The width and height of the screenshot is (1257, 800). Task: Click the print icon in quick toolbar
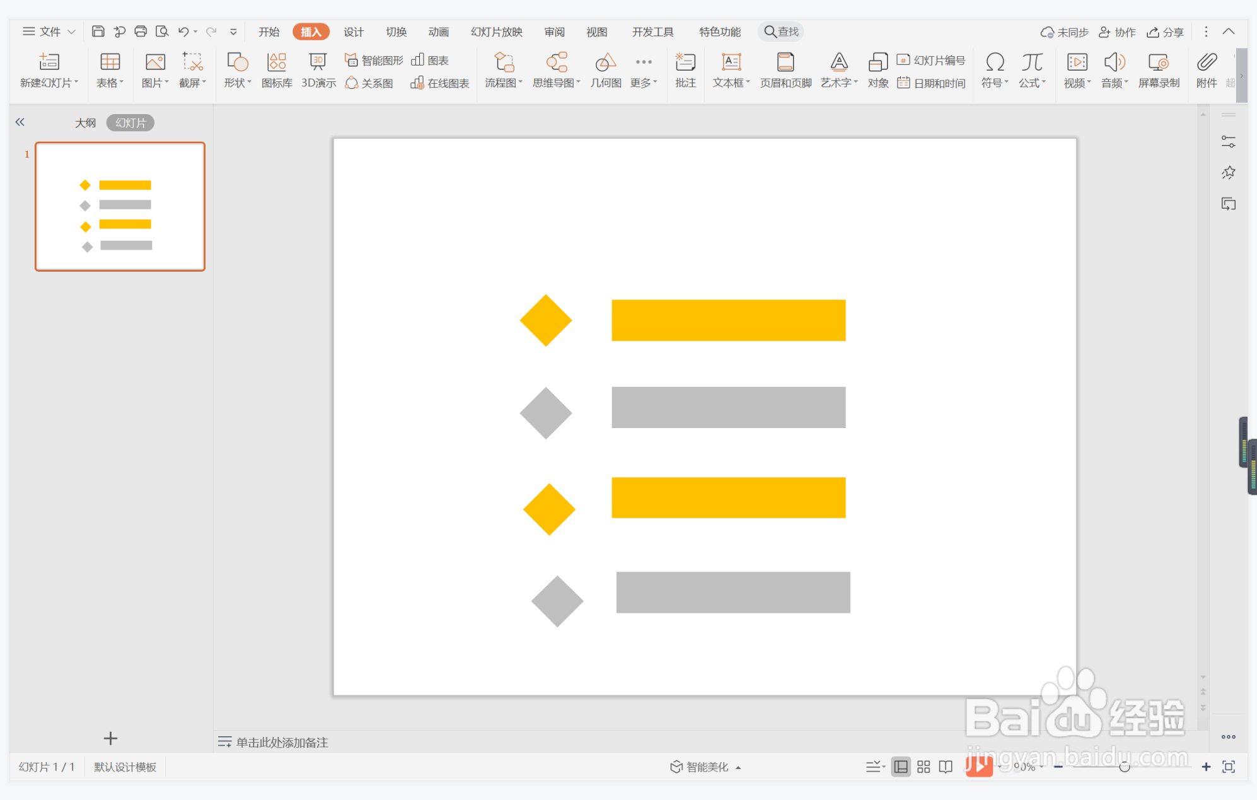click(x=141, y=32)
